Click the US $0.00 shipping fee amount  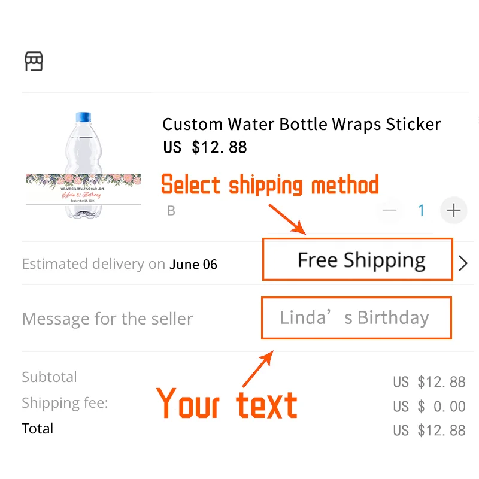tap(429, 407)
